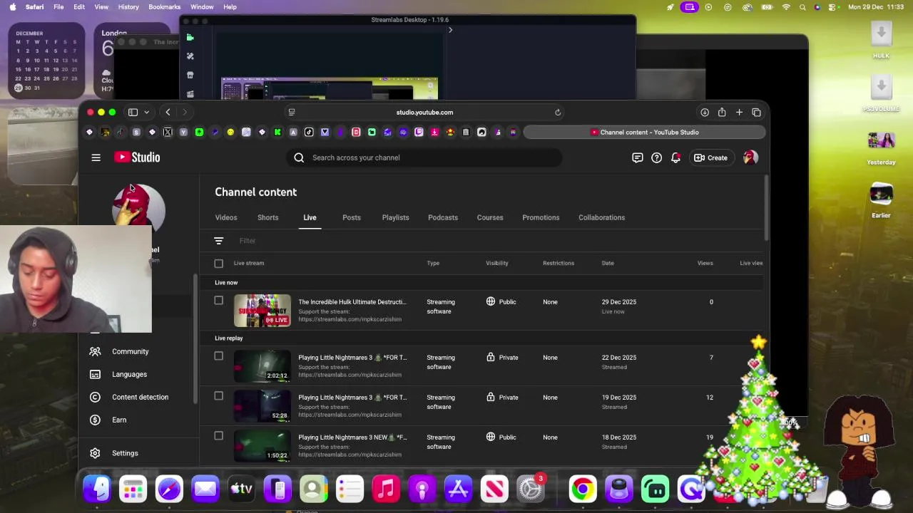Open the comments icon in Studio header

[638, 157]
